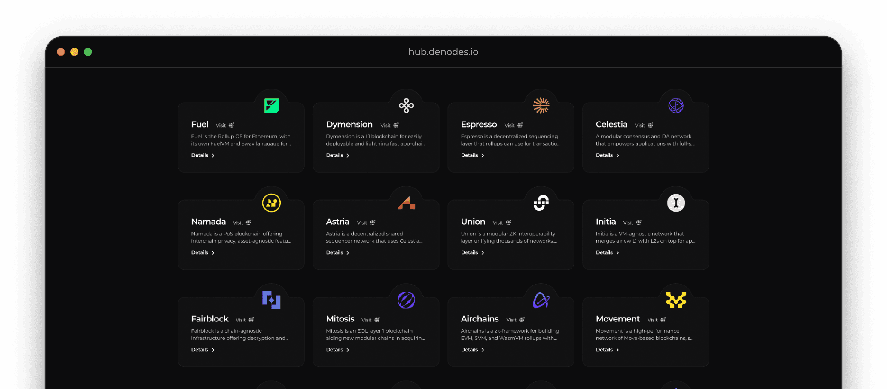The width and height of the screenshot is (887, 389).
Task: Open the Initia Details chevron
Action: 617,253
